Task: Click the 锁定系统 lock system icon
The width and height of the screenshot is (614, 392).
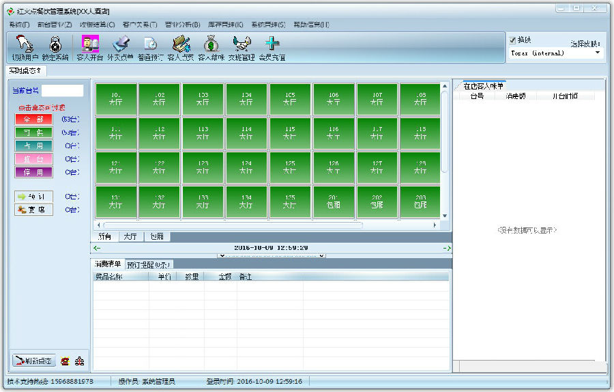Action: point(55,44)
